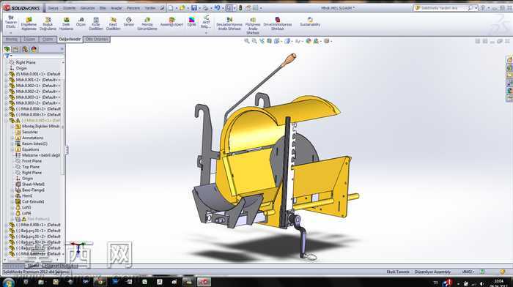
Task: Expand the Annotations node in tree
Action: click(12, 138)
